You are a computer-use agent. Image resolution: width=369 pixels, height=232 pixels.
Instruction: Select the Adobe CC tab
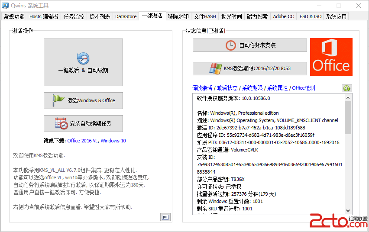(x=283, y=16)
